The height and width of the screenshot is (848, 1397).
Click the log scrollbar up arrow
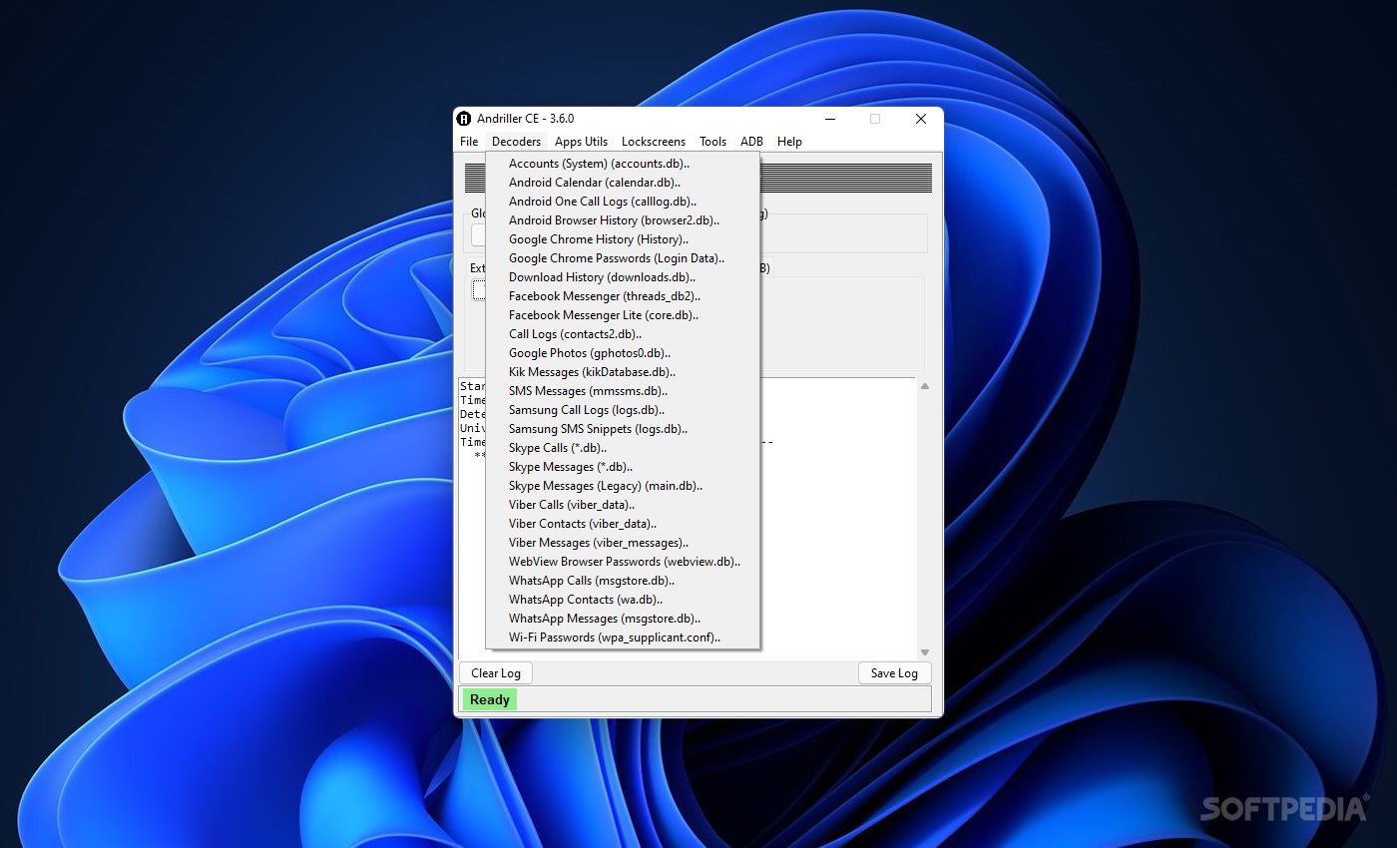tap(924, 386)
